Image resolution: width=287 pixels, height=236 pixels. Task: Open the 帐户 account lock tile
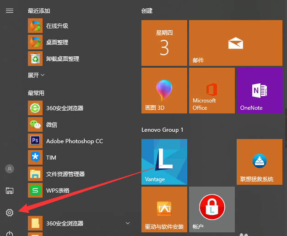(x=211, y=209)
